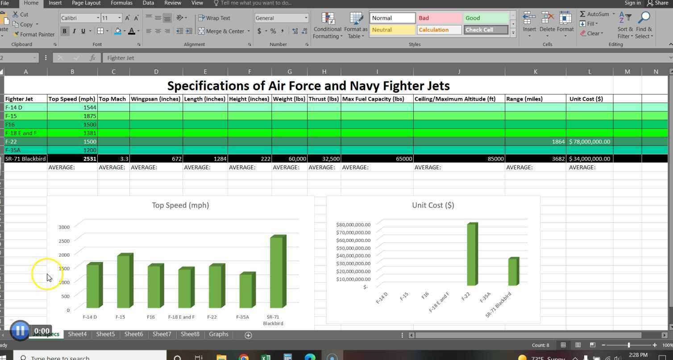Open the General number format dropdown
The width and height of the screenshot is (673, 360).
(x=306, y=18)
